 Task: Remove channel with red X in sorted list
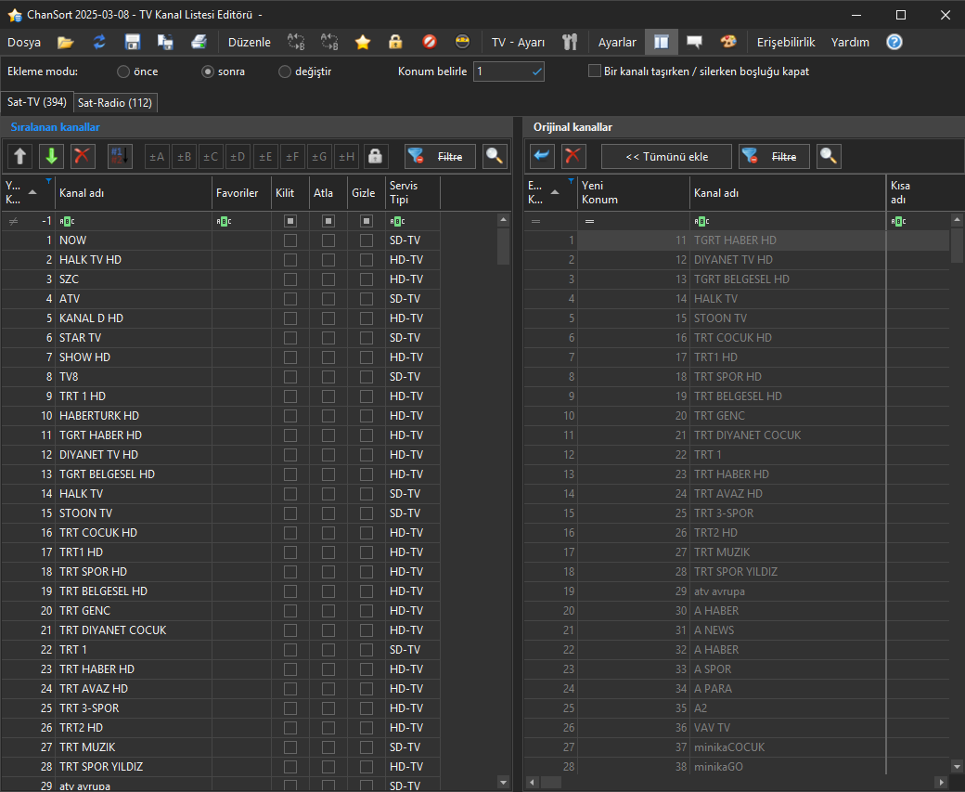82,156
